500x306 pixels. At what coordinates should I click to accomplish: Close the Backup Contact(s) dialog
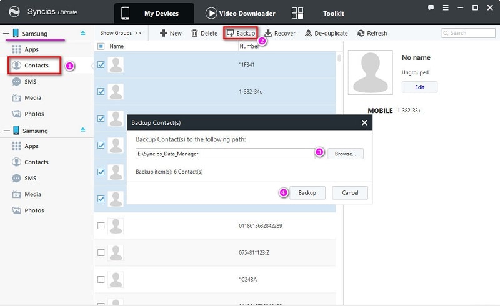(x=364, y=123)
